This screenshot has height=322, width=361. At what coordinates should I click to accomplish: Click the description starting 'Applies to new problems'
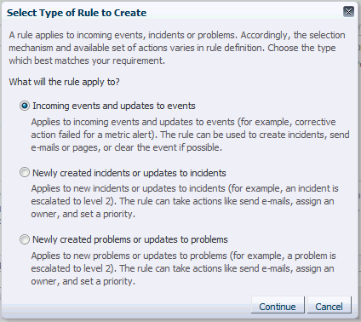click(x=183, y=268)
